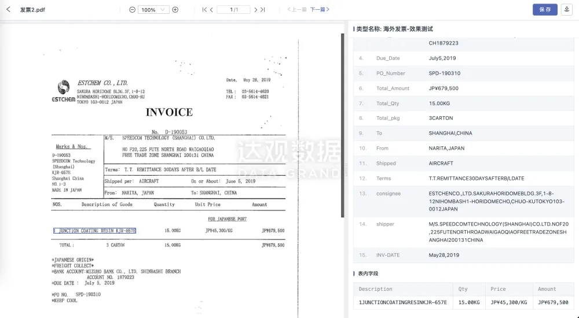Click the 上一篇 previous document link

pyautogui.click(x=298, y=10)
